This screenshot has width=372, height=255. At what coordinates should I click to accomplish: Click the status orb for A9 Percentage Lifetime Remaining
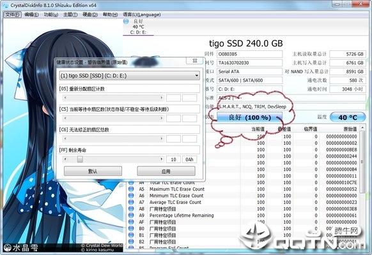[x=131, y=215]
